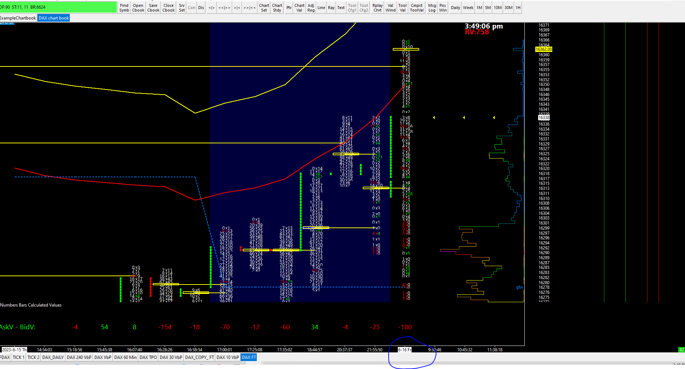Click the <<|>> bar spacing button
Viewport: 685px width, 369px height.
pos(224,8)
